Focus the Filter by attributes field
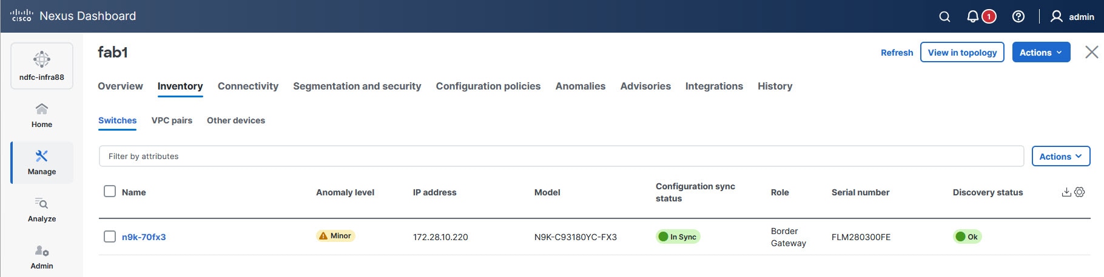Viewport: 1104px width, 277px height. pos(561,156)
